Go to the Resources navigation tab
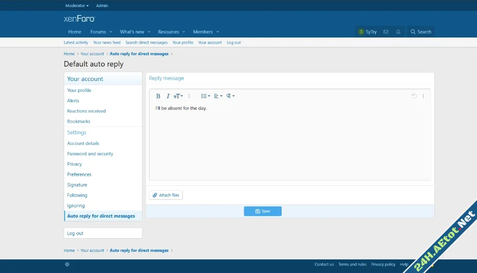Viewport: 477px width, 273px height. pos(168,32)
